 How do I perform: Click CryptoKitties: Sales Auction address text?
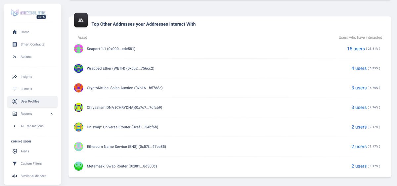125,88
